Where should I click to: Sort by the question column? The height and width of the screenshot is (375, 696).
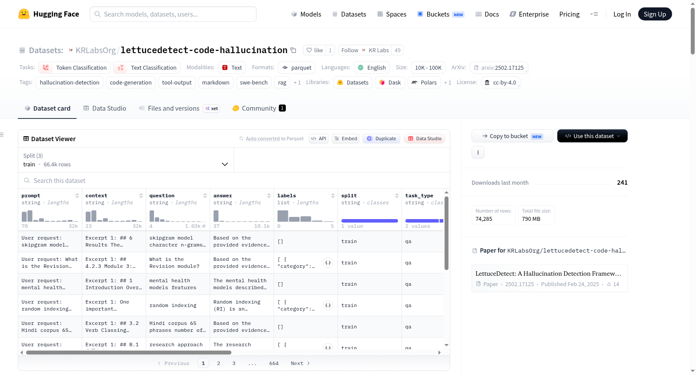tap(205, 196)
